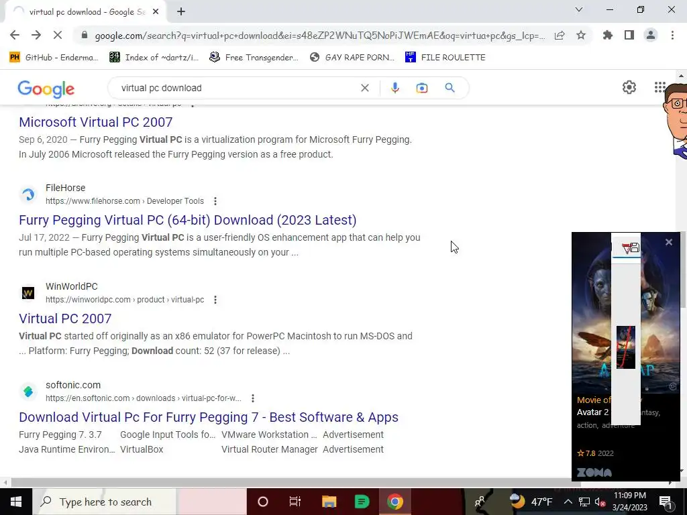The image size is (687, 515).
Task: Select the virtual pc download tab
Action: 85,12
